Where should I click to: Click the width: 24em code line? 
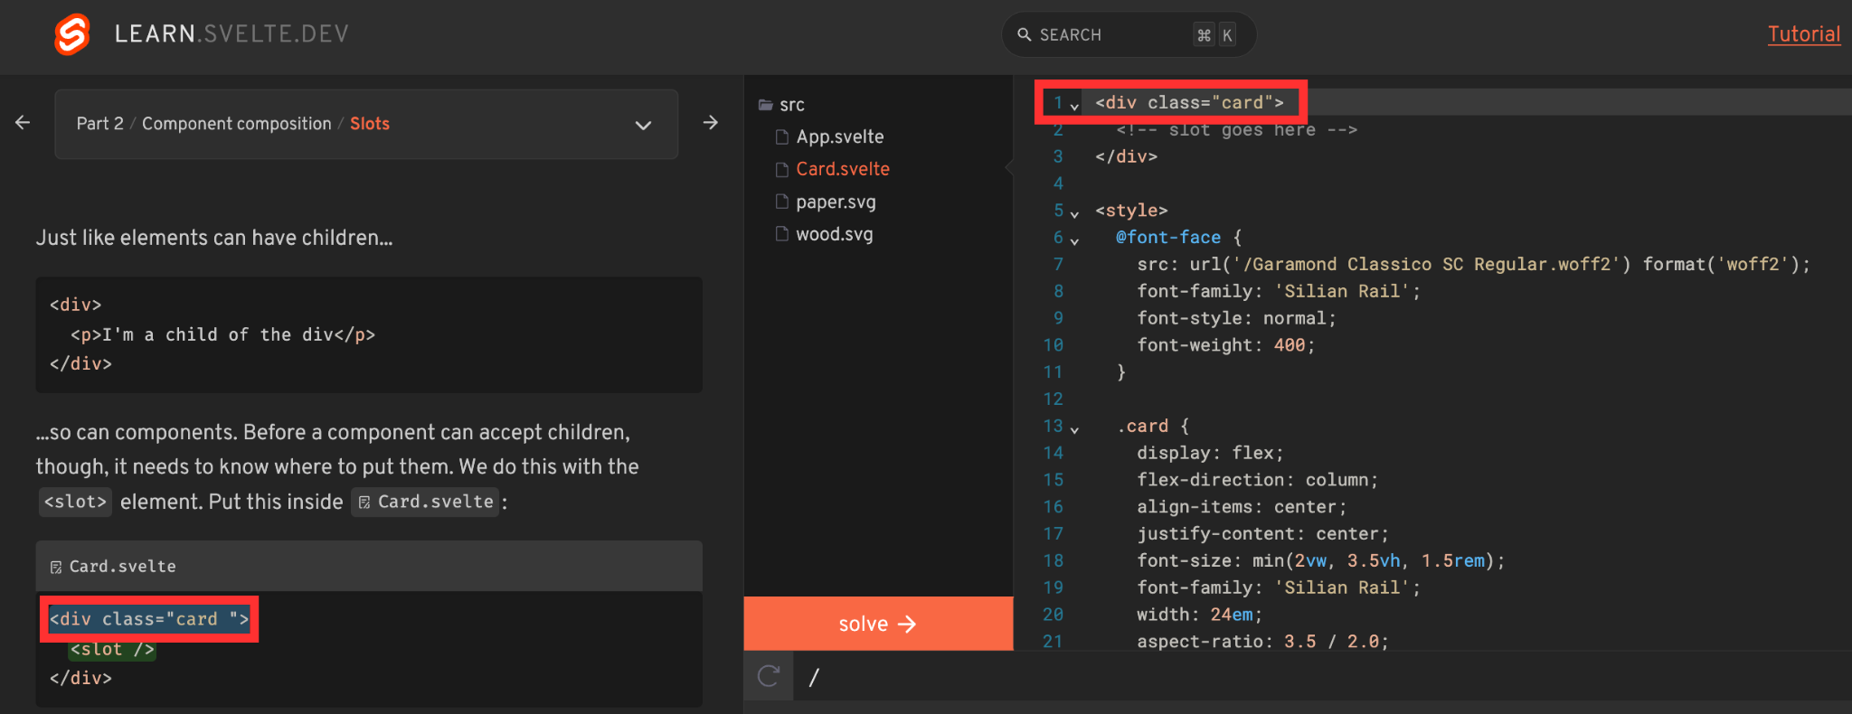point(1199,615)
